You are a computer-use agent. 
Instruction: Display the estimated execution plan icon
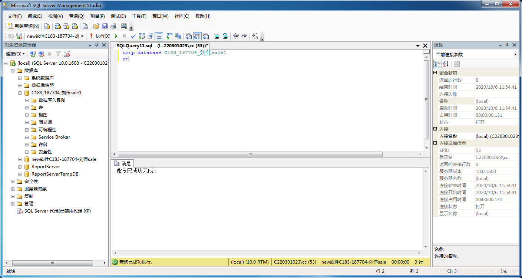coord(142,36)
